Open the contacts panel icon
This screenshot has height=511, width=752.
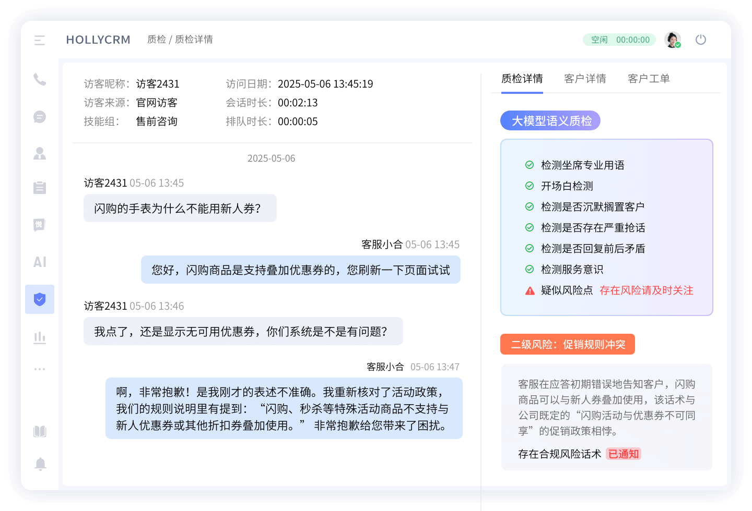pyautogui.click(x=40, y=153)
